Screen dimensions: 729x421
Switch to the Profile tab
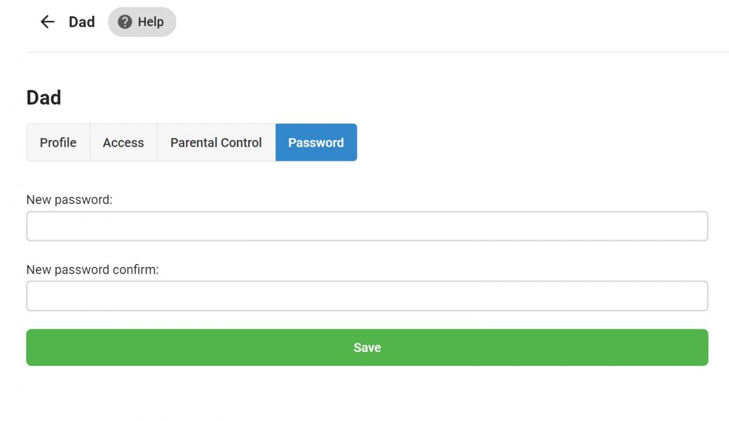[58, 142]
